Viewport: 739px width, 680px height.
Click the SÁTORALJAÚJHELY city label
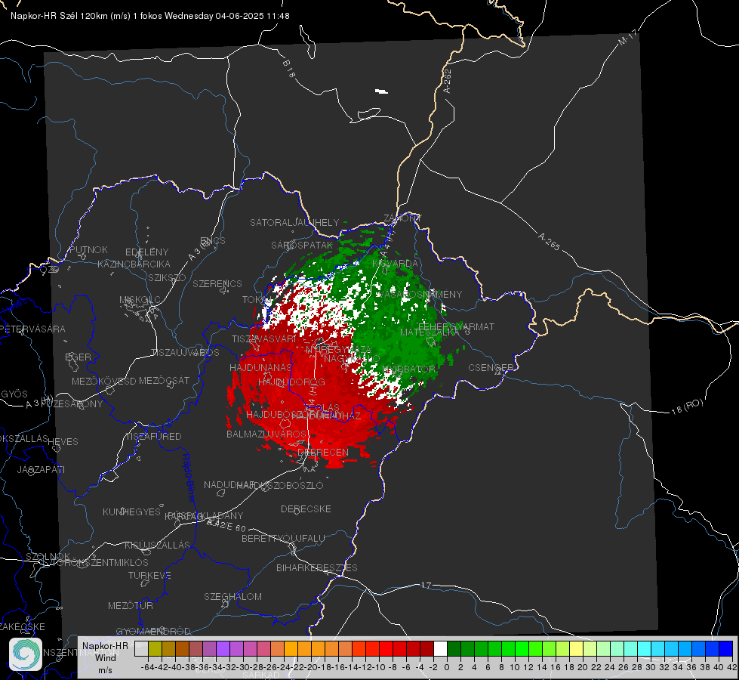point(294,222)
